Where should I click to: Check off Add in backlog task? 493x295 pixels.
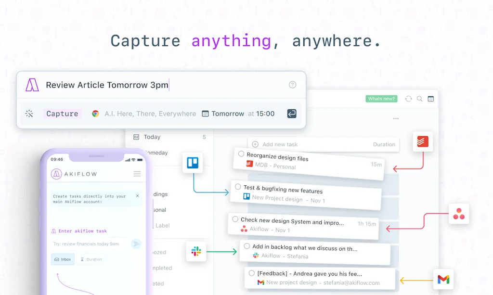(x=247, y=246)
